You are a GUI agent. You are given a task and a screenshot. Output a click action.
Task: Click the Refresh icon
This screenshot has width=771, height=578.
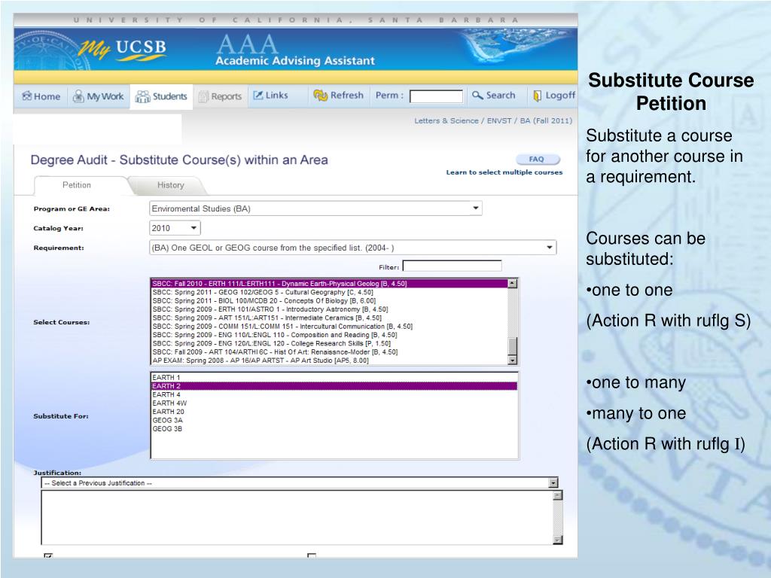(x=321, y=96)
